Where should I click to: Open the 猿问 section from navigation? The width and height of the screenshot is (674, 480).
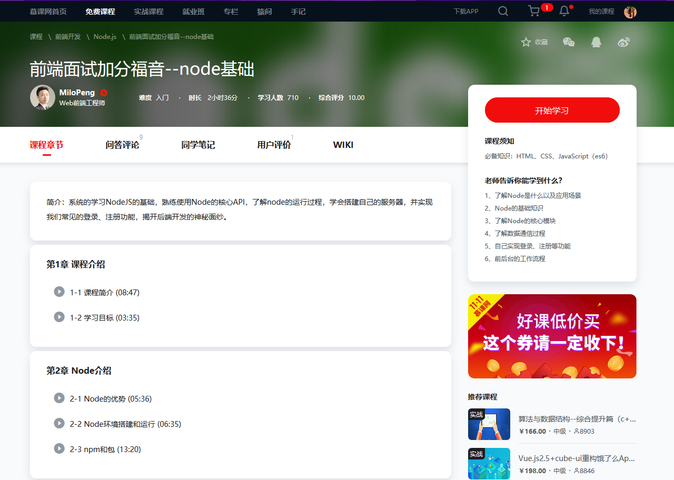[x=264, y=11]
